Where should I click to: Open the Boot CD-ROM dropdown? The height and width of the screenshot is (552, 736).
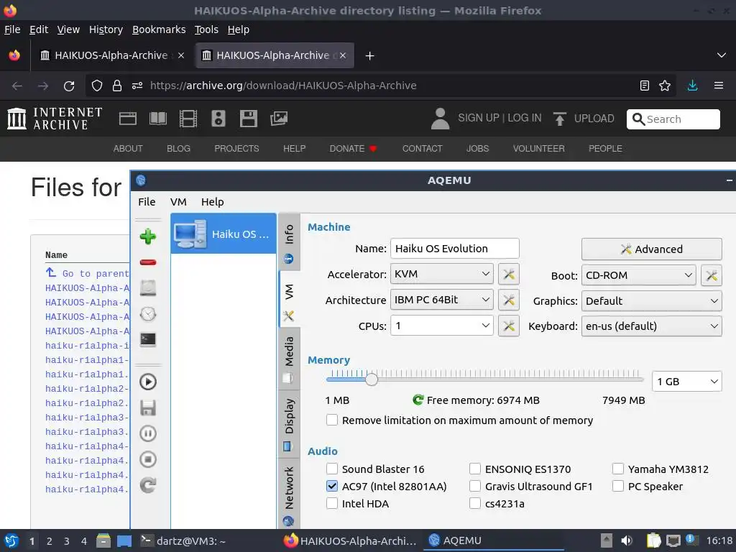pos(638,275)
